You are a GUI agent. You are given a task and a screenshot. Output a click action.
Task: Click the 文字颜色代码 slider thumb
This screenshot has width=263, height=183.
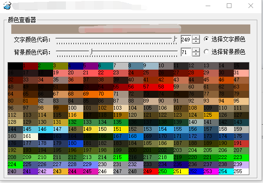tap(174, 39)
